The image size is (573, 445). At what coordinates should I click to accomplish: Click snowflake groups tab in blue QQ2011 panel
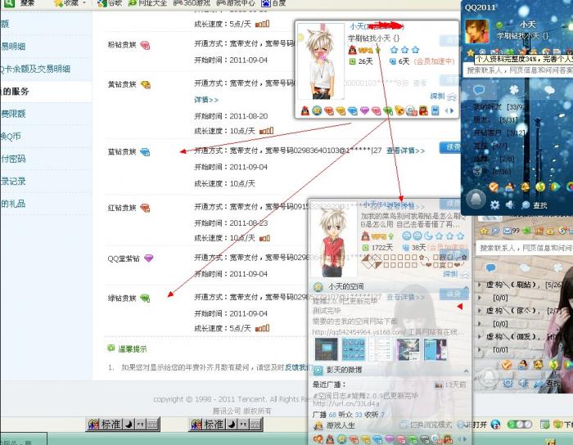tap(514, 89)
